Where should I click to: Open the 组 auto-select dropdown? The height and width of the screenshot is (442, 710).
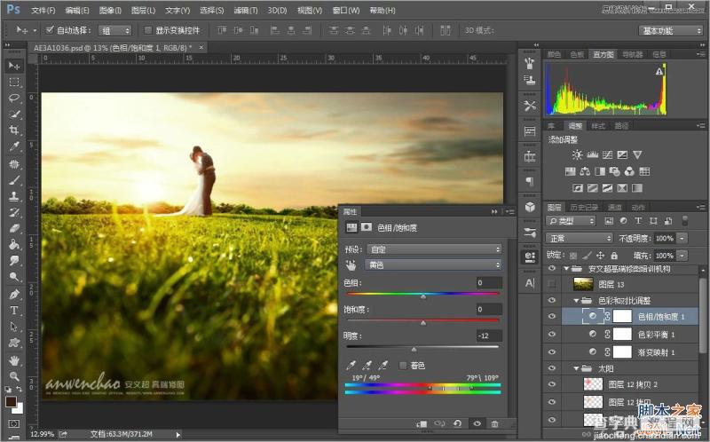(114, 30)
